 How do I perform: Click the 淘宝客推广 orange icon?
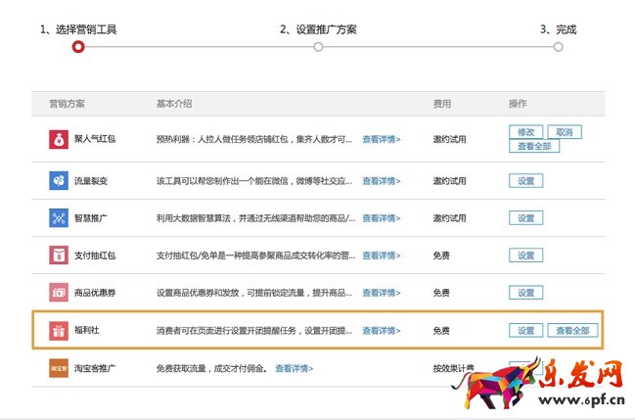pyautogui.click(x=58, y=369)
